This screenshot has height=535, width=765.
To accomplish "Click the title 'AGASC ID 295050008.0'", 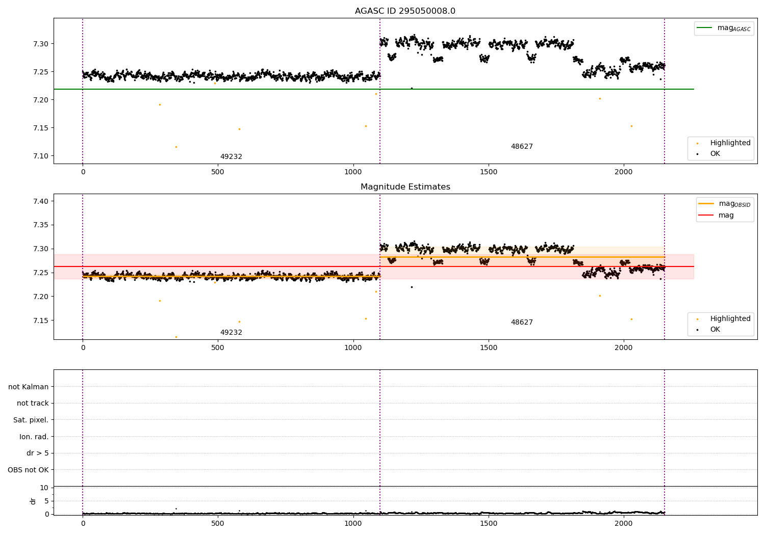I will pos(405,11).
